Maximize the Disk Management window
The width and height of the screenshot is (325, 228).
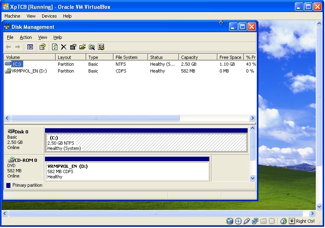click(242, 27)
